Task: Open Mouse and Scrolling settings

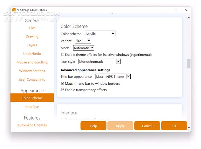Action: (32, 62)
